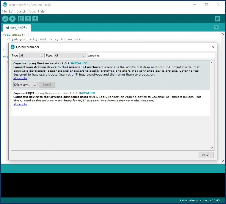Open the Type filter dropdown
The width and height of the screenshot is (226, 204).
32,56
